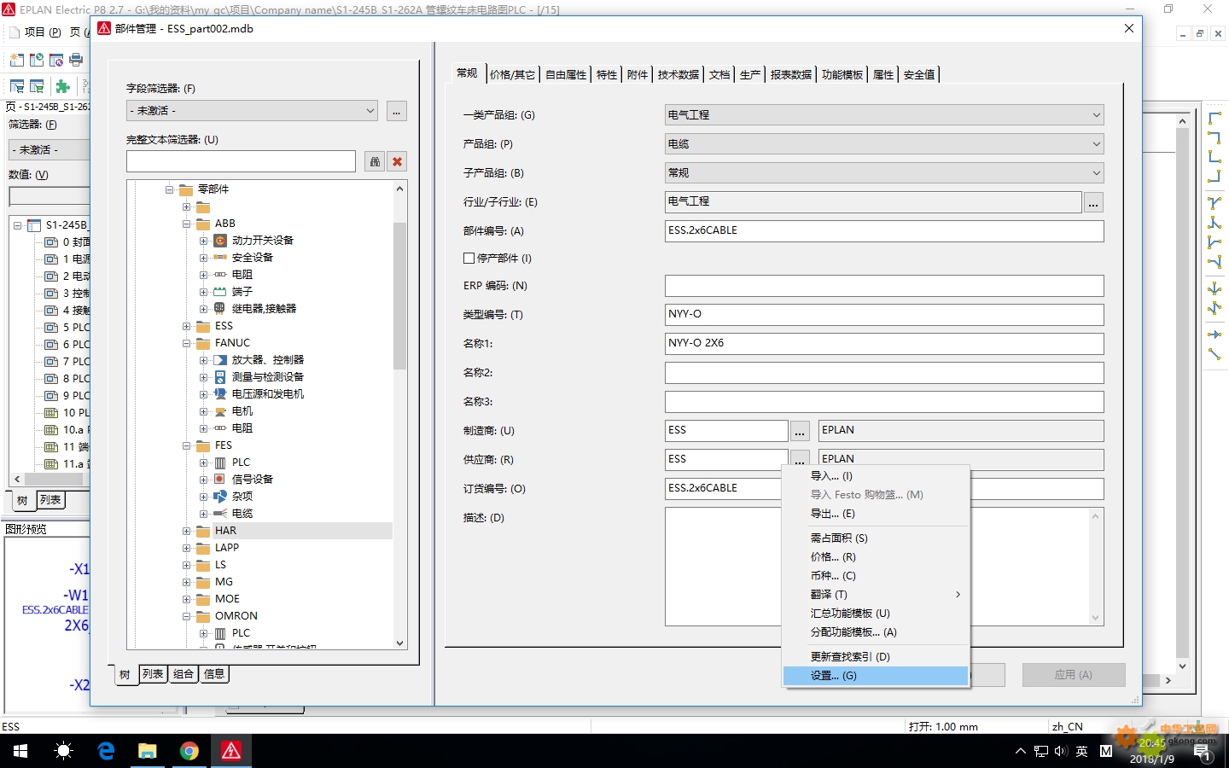Switch to the 安全值 tab
This screenshot has width=1229, height=768.
tap(919, 75)
